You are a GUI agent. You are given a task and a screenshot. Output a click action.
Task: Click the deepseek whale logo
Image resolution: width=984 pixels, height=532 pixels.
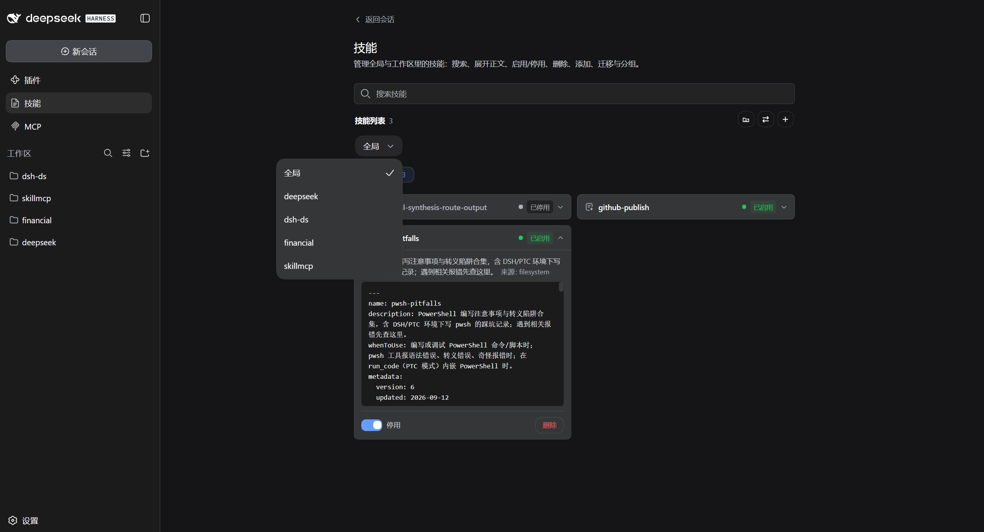(14, 18)
